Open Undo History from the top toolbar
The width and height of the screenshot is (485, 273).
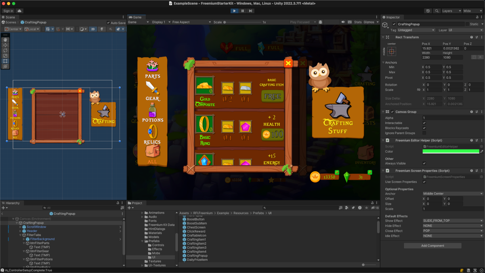[x=428, y=11]
